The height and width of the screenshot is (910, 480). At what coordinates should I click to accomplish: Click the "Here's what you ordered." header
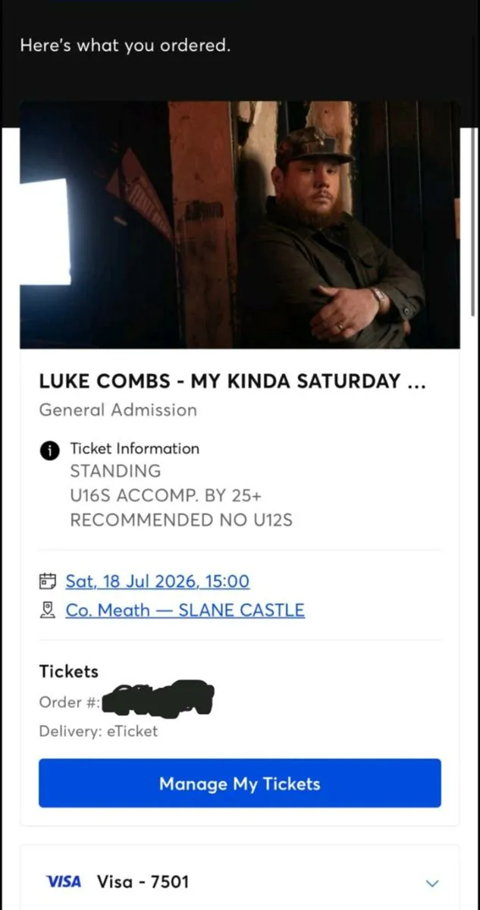click(125, 45)
